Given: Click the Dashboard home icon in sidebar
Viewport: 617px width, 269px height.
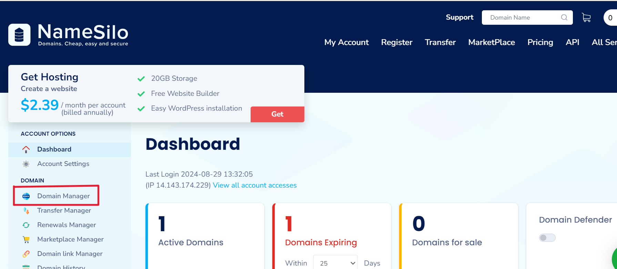Looking at the screenshot, I should click(26, 149).
